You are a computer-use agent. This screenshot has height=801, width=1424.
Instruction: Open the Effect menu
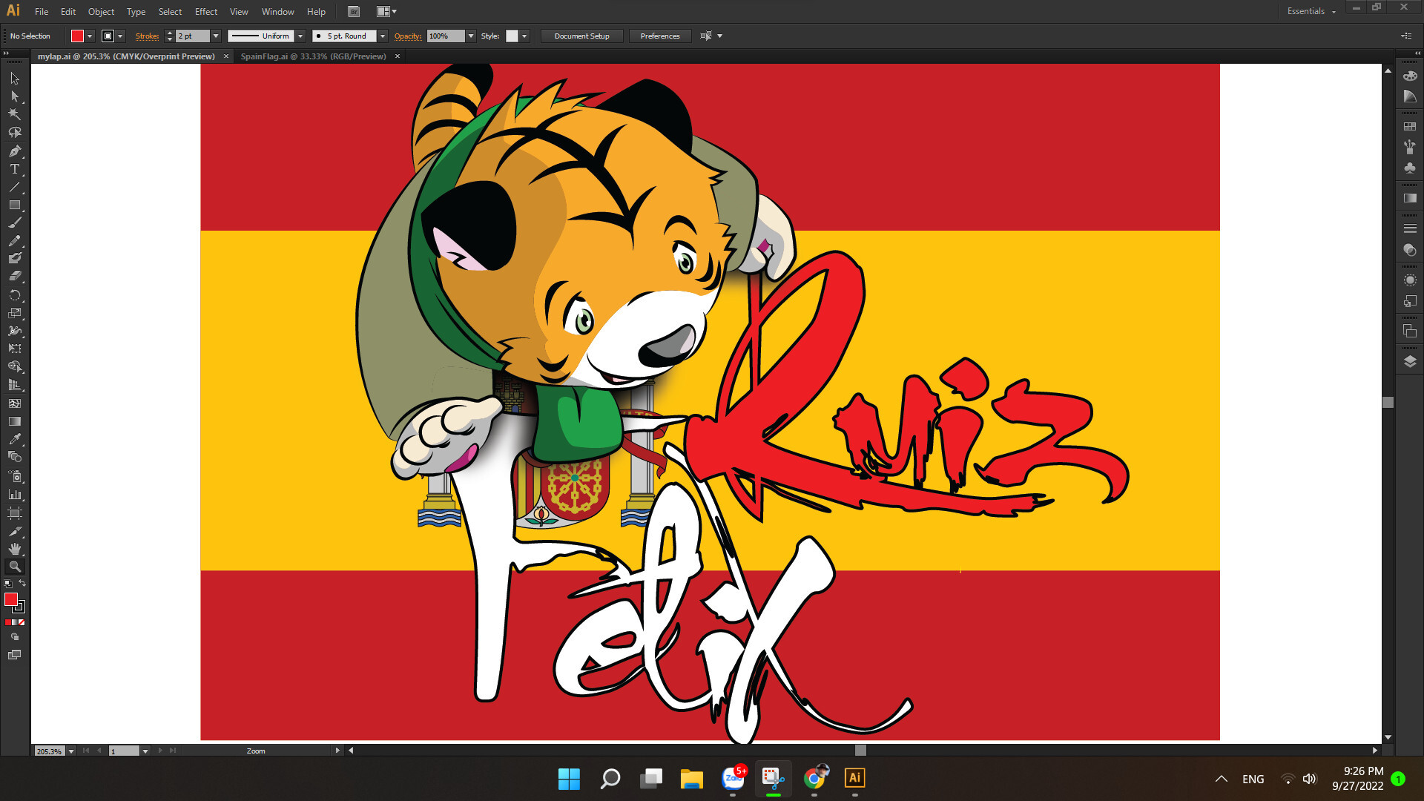tap(205, 11)
